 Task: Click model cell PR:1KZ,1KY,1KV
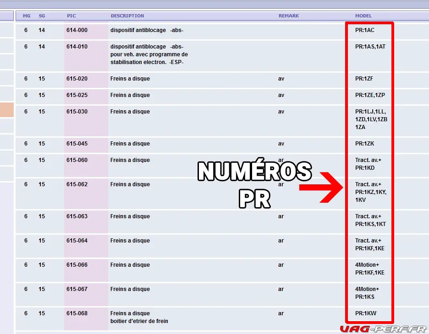(371, 192)
